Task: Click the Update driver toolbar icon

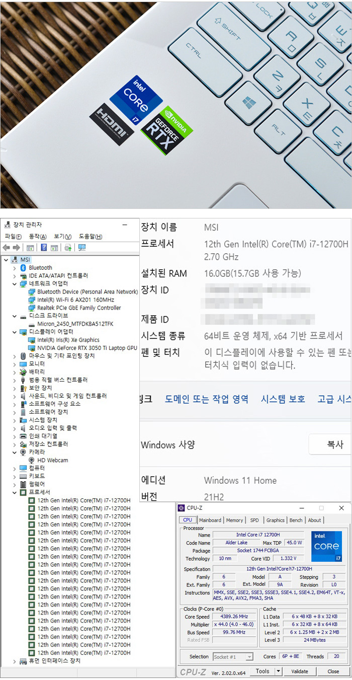Action: click(x=68, y=248)
